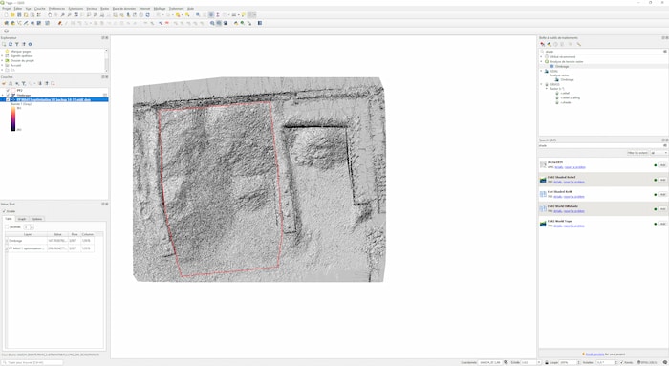Select the Pan map hand tool

[x=50, y=15]
